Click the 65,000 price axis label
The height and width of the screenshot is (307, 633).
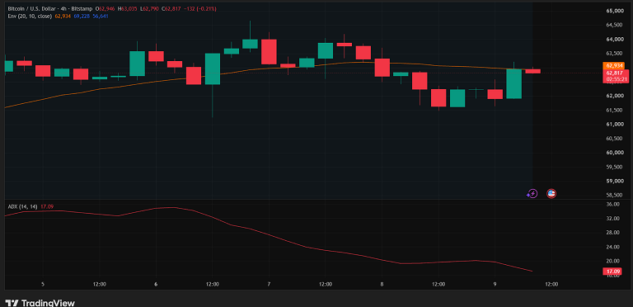click(614, 11)
